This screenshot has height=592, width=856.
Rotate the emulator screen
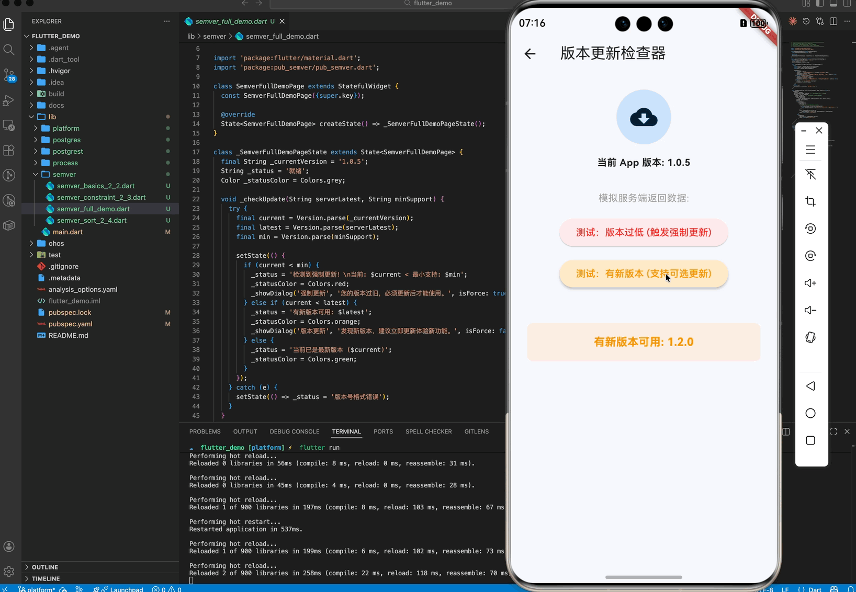coord(810,337)
